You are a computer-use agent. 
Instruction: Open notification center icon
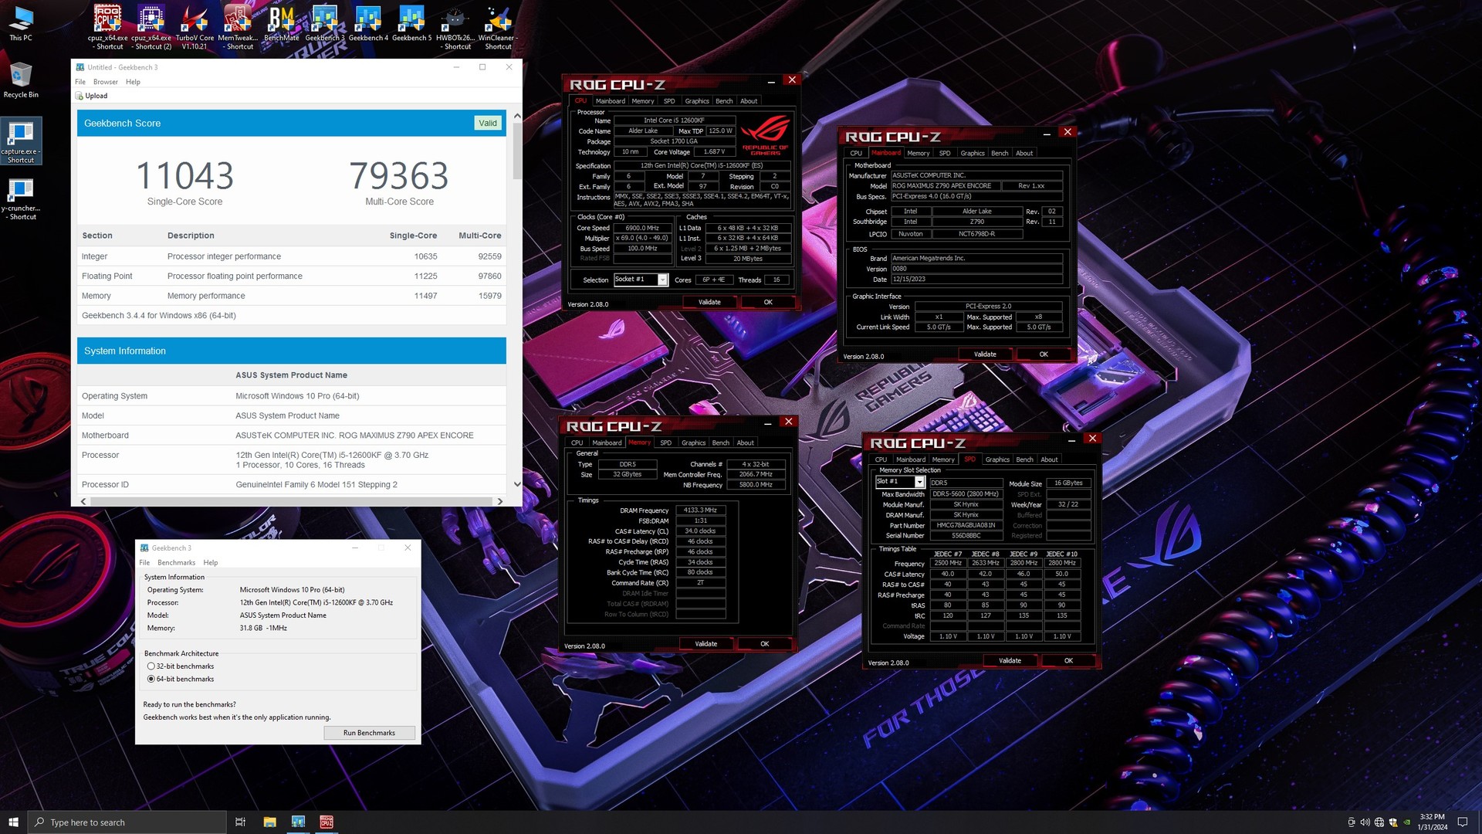(1462, 822)
